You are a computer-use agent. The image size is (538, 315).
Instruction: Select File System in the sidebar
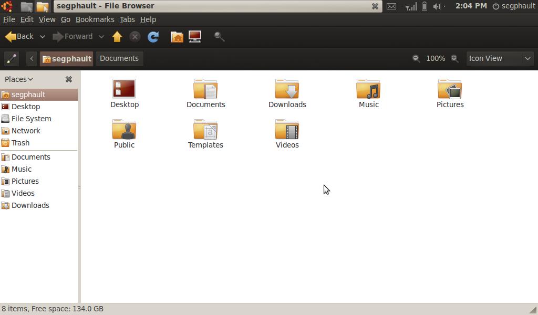click(x=31, y=119)
